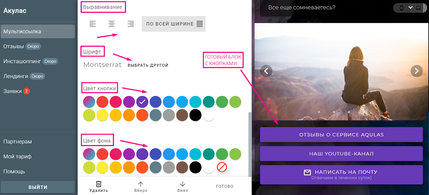Pick gradient swatch under Цвет кнопки

coord(89,102)
